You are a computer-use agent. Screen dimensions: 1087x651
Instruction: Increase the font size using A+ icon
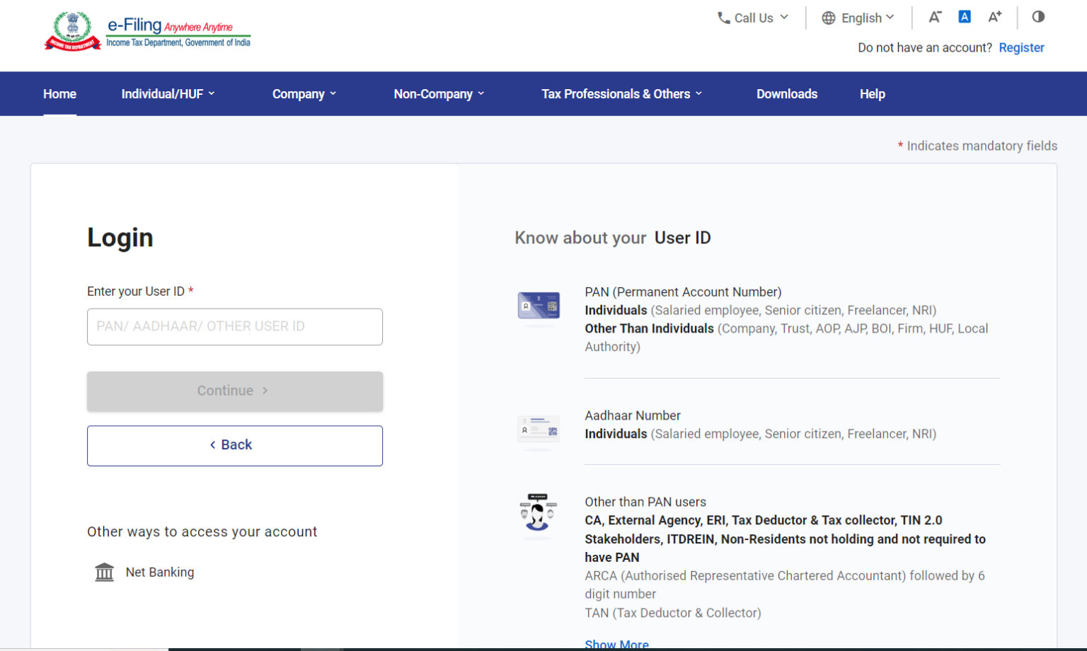click(994, 16)
